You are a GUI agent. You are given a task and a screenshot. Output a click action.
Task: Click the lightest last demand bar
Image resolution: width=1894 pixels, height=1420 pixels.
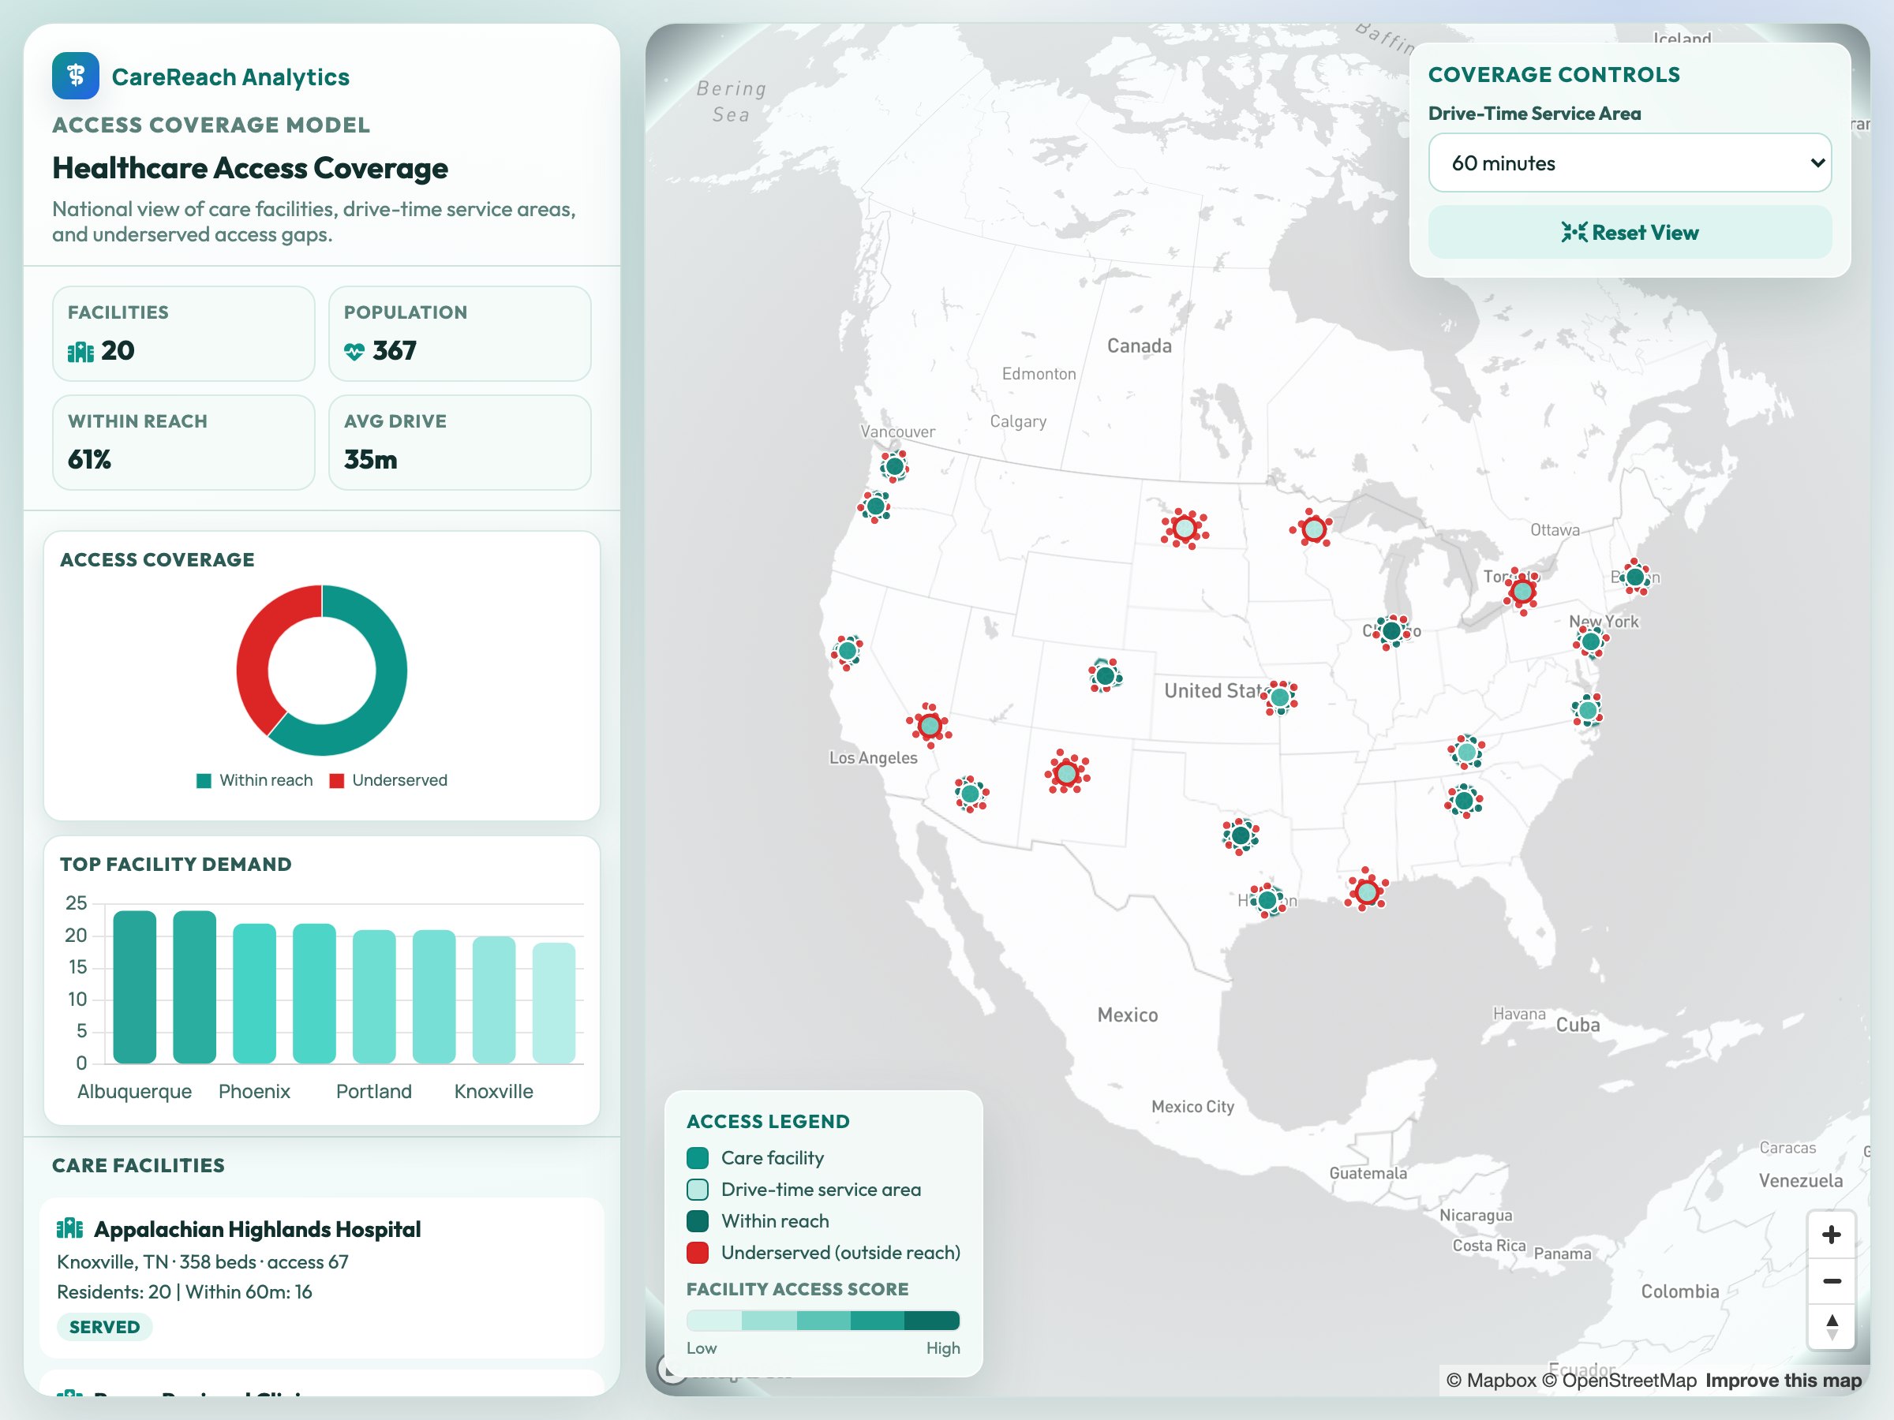pos(554,1003)
